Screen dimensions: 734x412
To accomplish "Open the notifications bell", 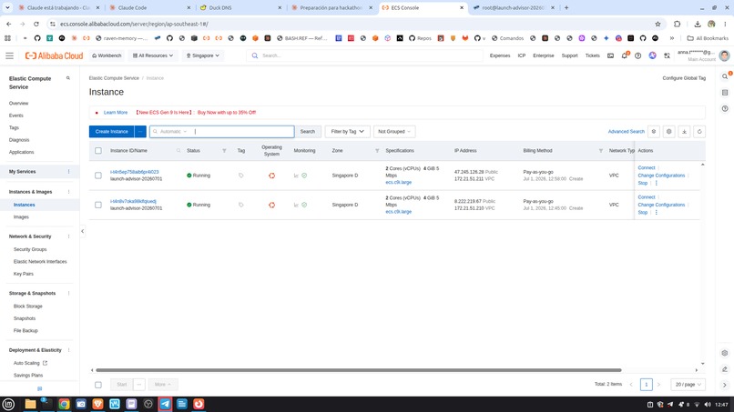I will tap(625, 55).
